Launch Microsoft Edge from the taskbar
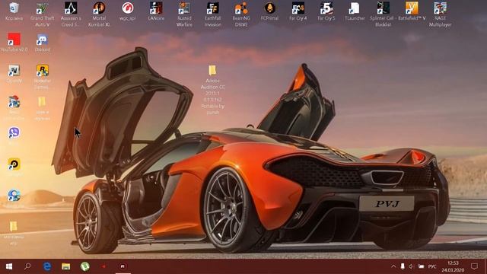 (x=47, y=266)
